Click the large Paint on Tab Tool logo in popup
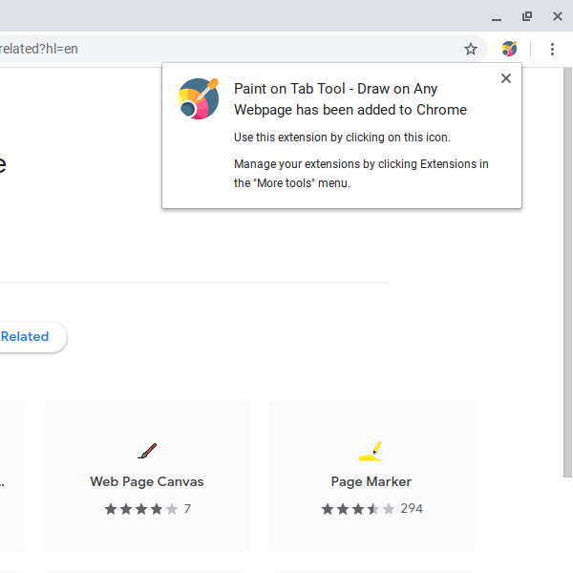The height and width of the screenshot is (573, 573). 199,98
